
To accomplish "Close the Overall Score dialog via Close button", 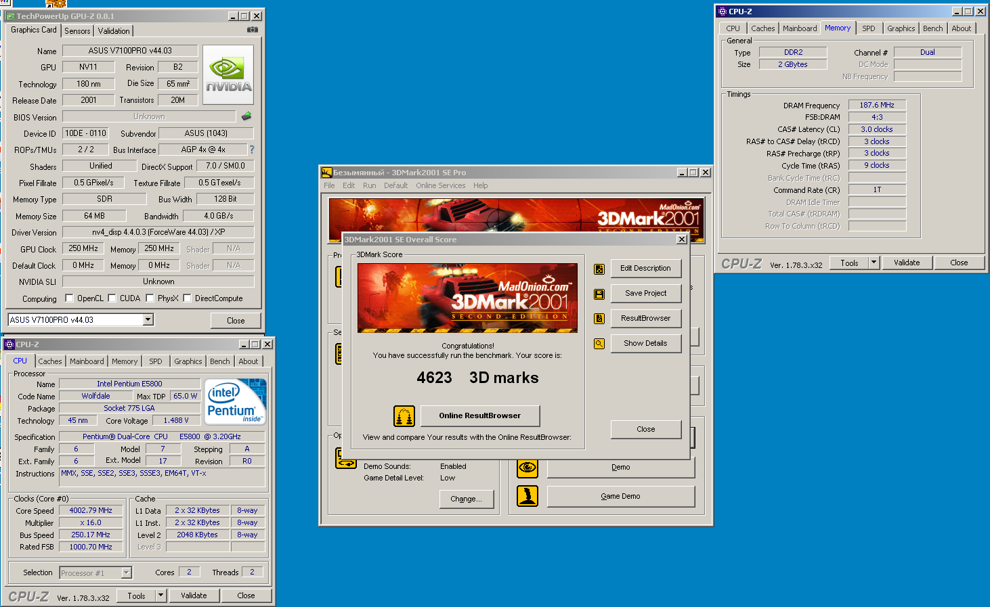I will pos(646,430).
